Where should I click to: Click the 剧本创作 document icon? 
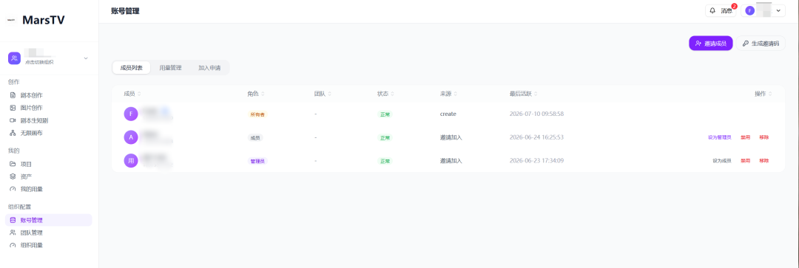(x=13, y=95)
